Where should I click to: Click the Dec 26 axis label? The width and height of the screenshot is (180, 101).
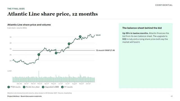pos(19,84)
